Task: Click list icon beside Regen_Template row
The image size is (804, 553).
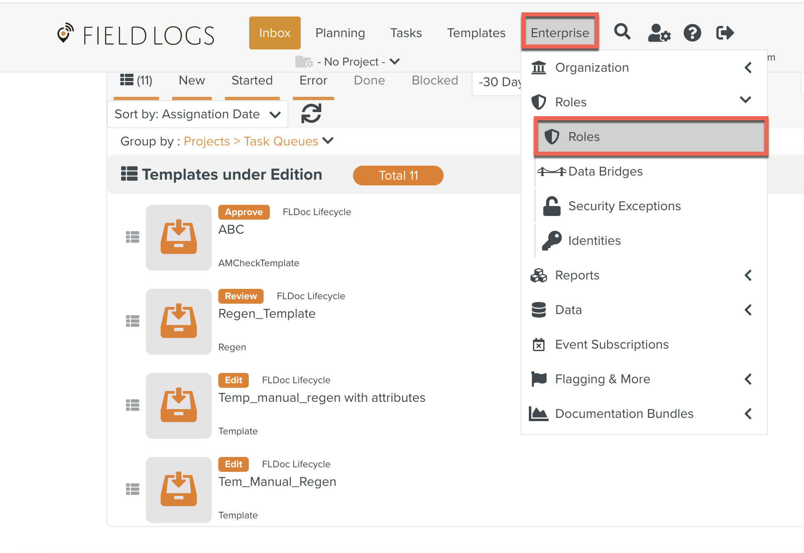Action: pos(133,321)
